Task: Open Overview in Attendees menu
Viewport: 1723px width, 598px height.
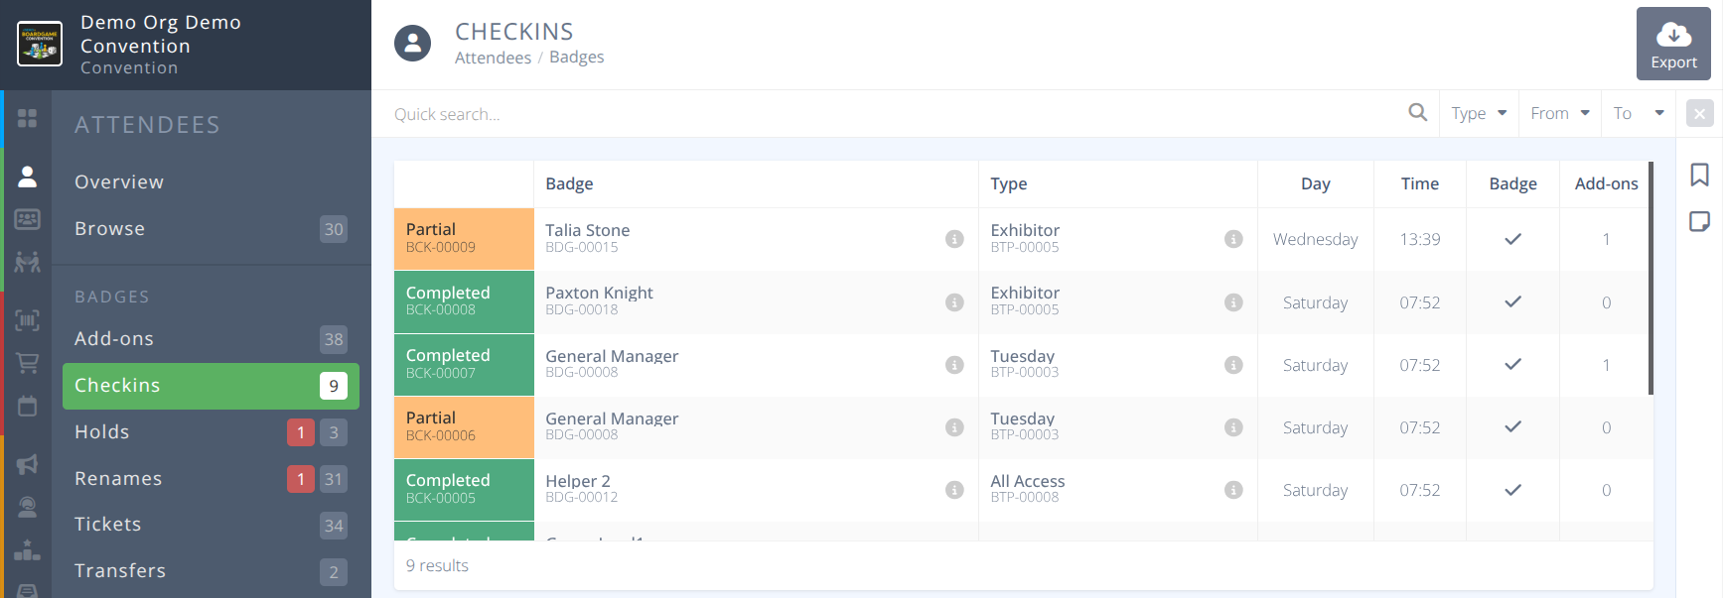Action: (x=211, y=181)
